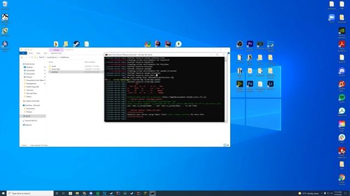Open Downloads in Quick access
The height and width of the screenshot is (196, 350).
(x=31, y=70)
